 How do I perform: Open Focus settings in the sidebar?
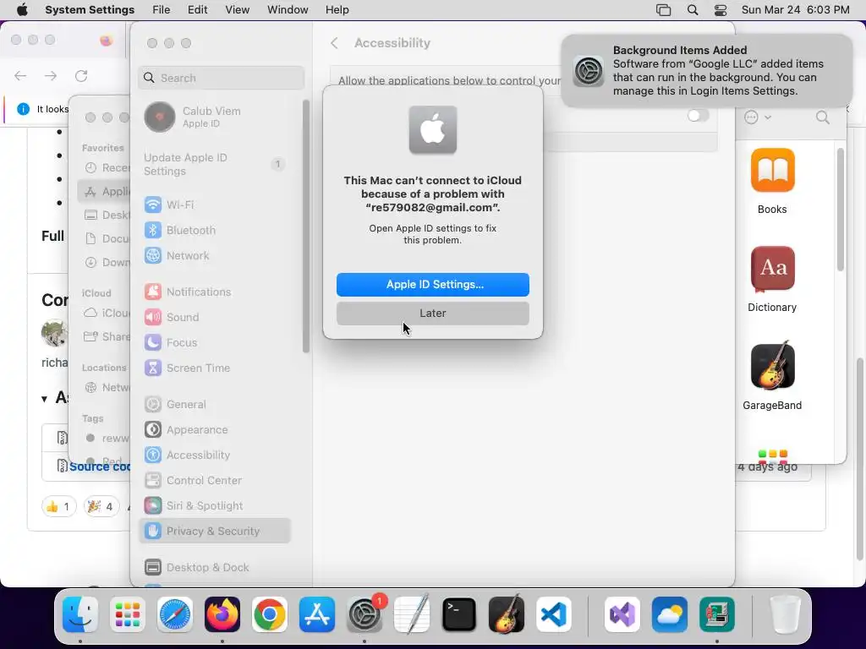point(214,343)
